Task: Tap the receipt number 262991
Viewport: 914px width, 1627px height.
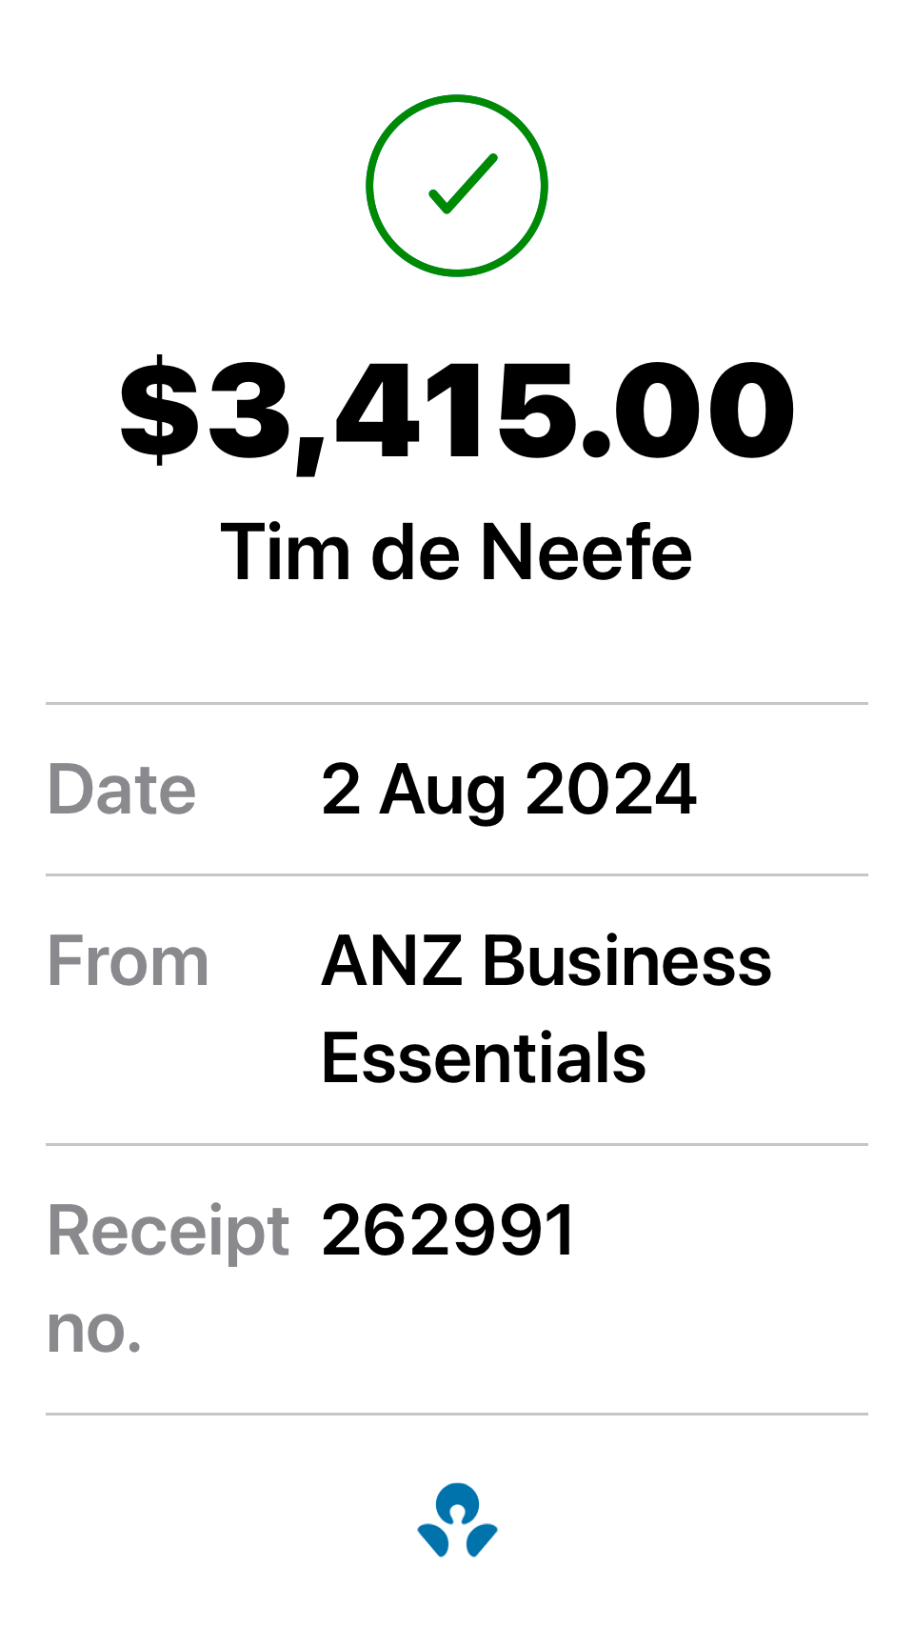Action: 447,1231
